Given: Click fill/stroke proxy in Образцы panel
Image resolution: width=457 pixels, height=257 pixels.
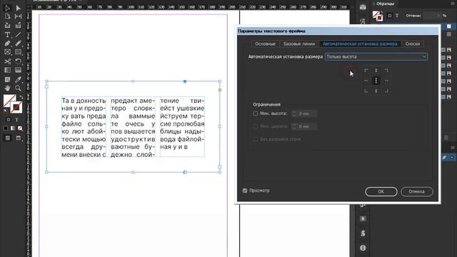Looking at the screenshot, I should click(378, 16).
